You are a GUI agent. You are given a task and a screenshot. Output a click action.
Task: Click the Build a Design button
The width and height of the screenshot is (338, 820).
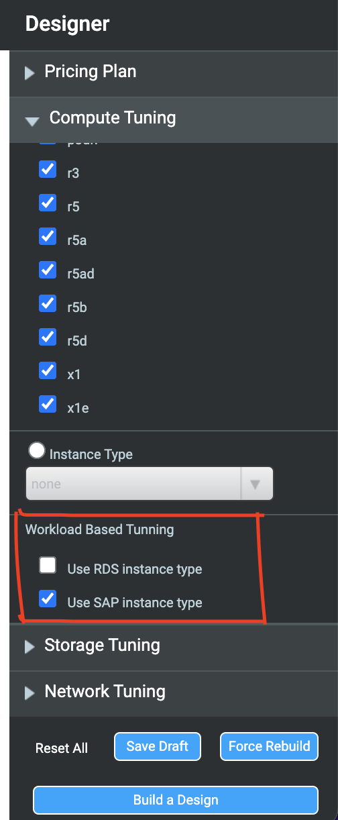click(x=176, y=800)
